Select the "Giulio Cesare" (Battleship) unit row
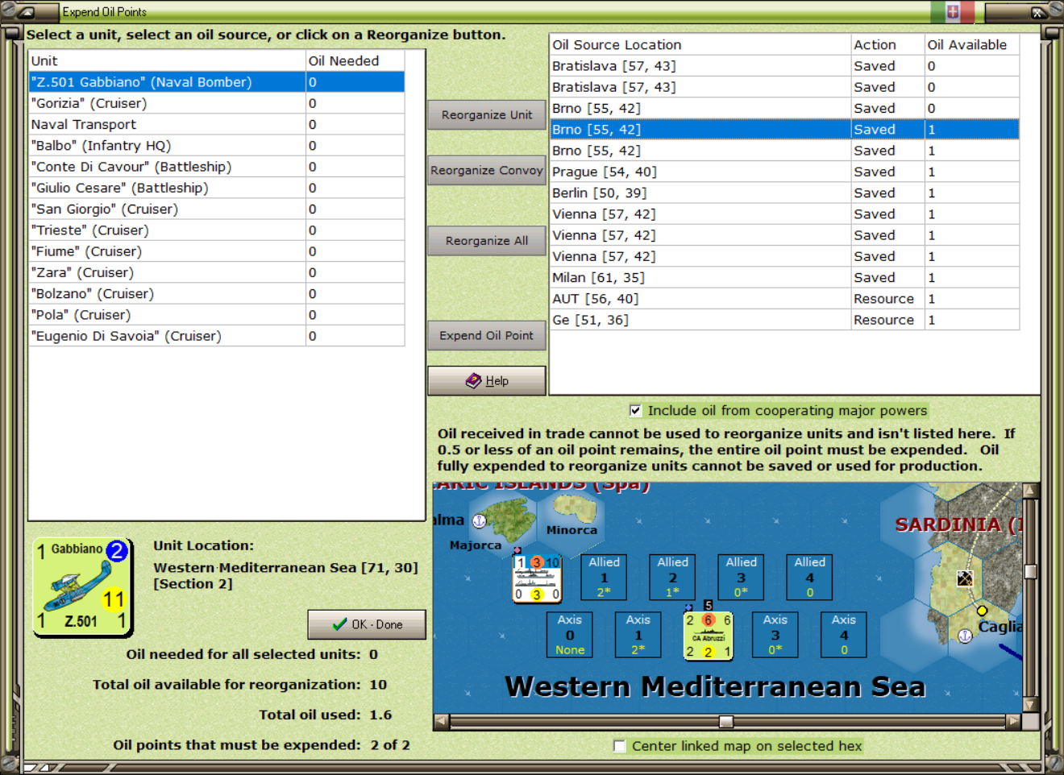This screenshot has width=1064, height=775. point(216,188)
